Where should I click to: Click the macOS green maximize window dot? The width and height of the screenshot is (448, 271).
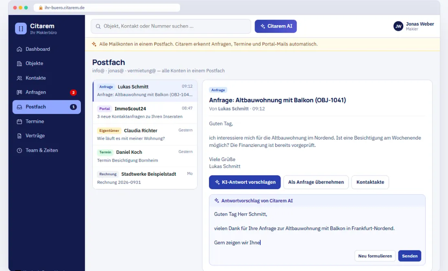point(26,8)
